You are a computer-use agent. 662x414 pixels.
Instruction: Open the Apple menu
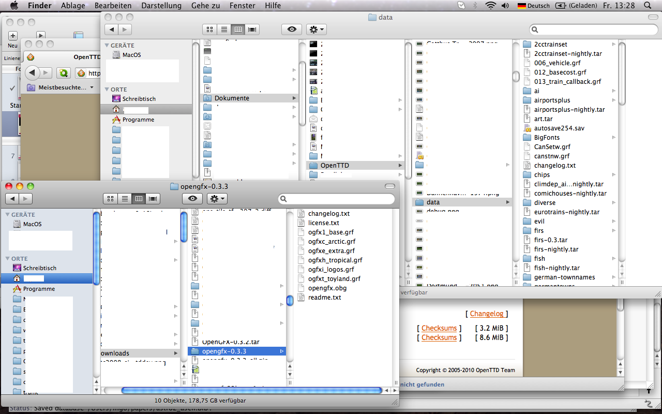point(13,6)
